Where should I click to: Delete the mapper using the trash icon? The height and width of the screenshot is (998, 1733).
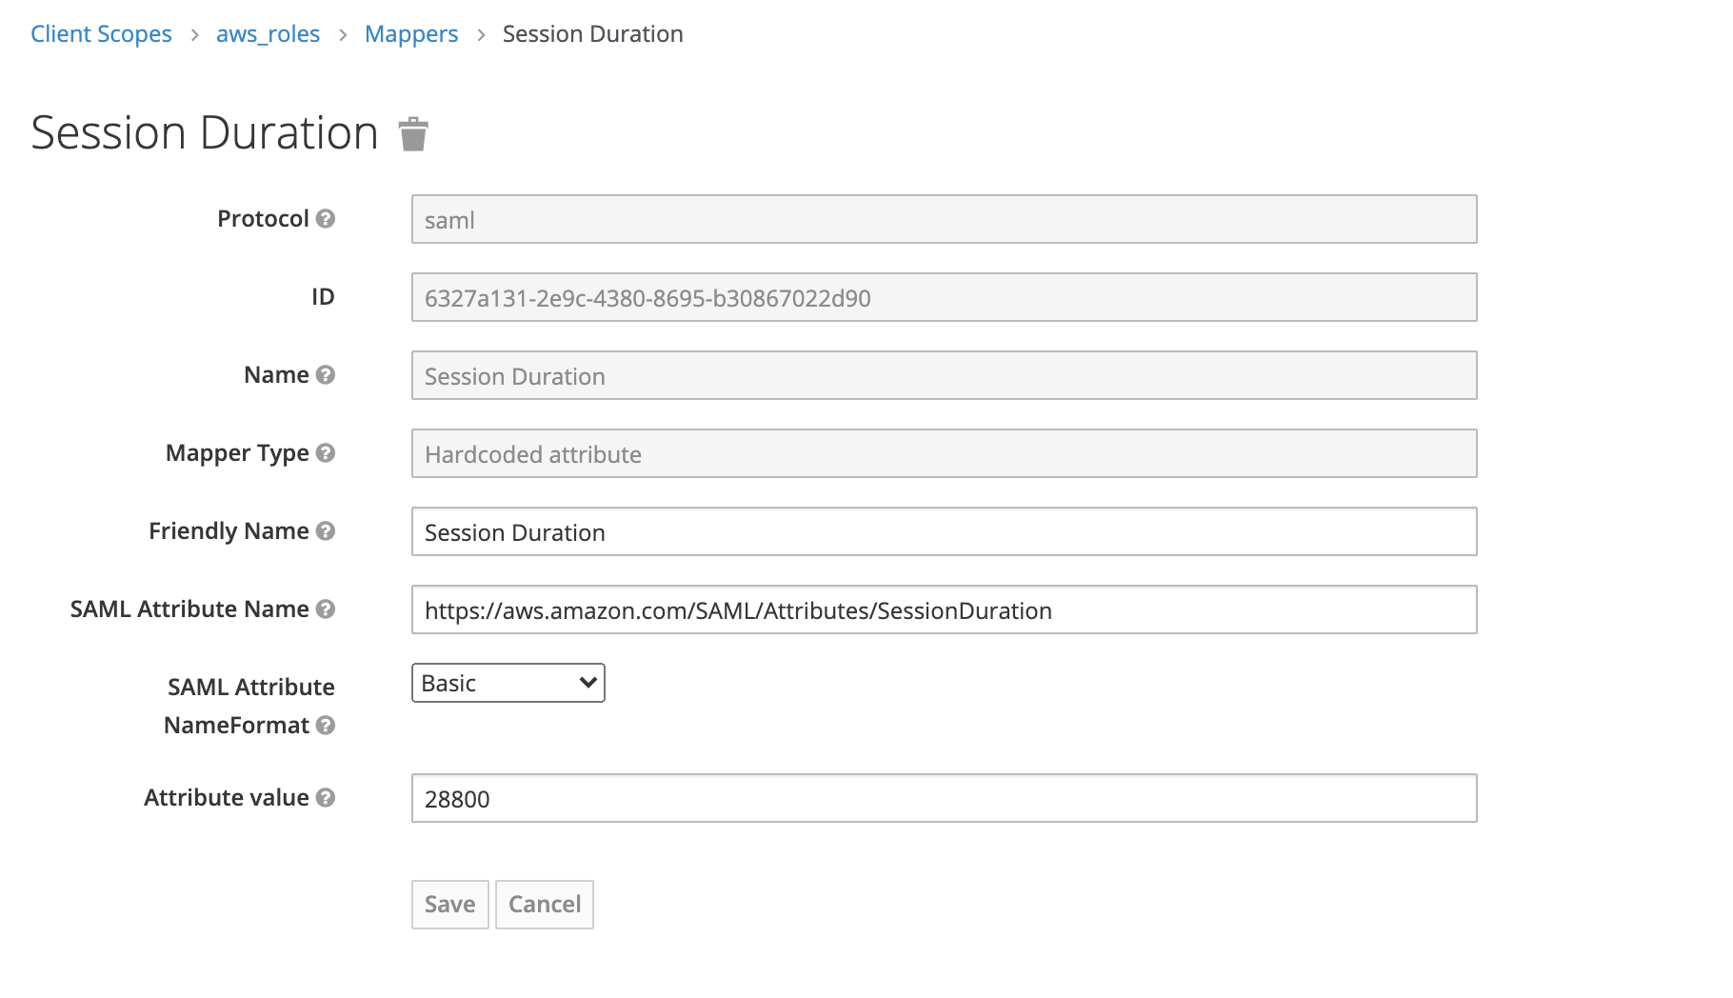pyautogui.click(x=413, y=134)
